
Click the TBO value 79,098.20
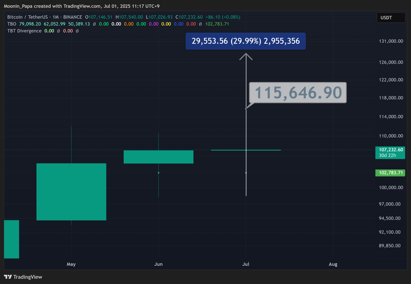30,24
